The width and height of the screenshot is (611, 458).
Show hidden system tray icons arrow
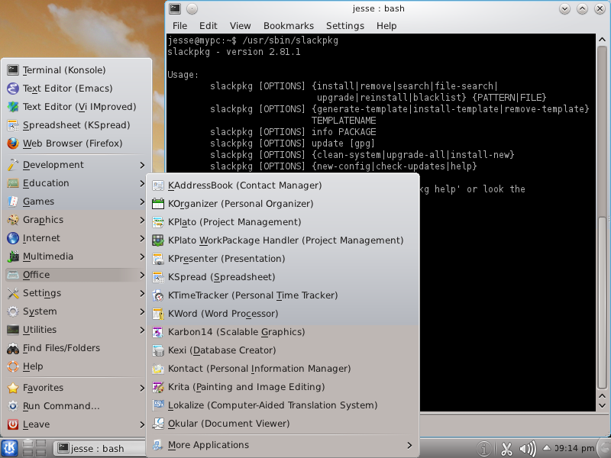[x=545, y=449]
